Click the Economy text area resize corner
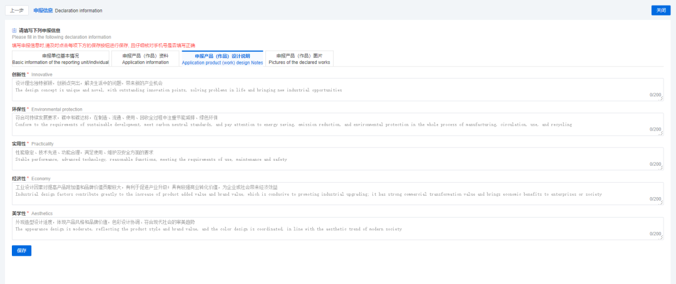 [662, 203]
